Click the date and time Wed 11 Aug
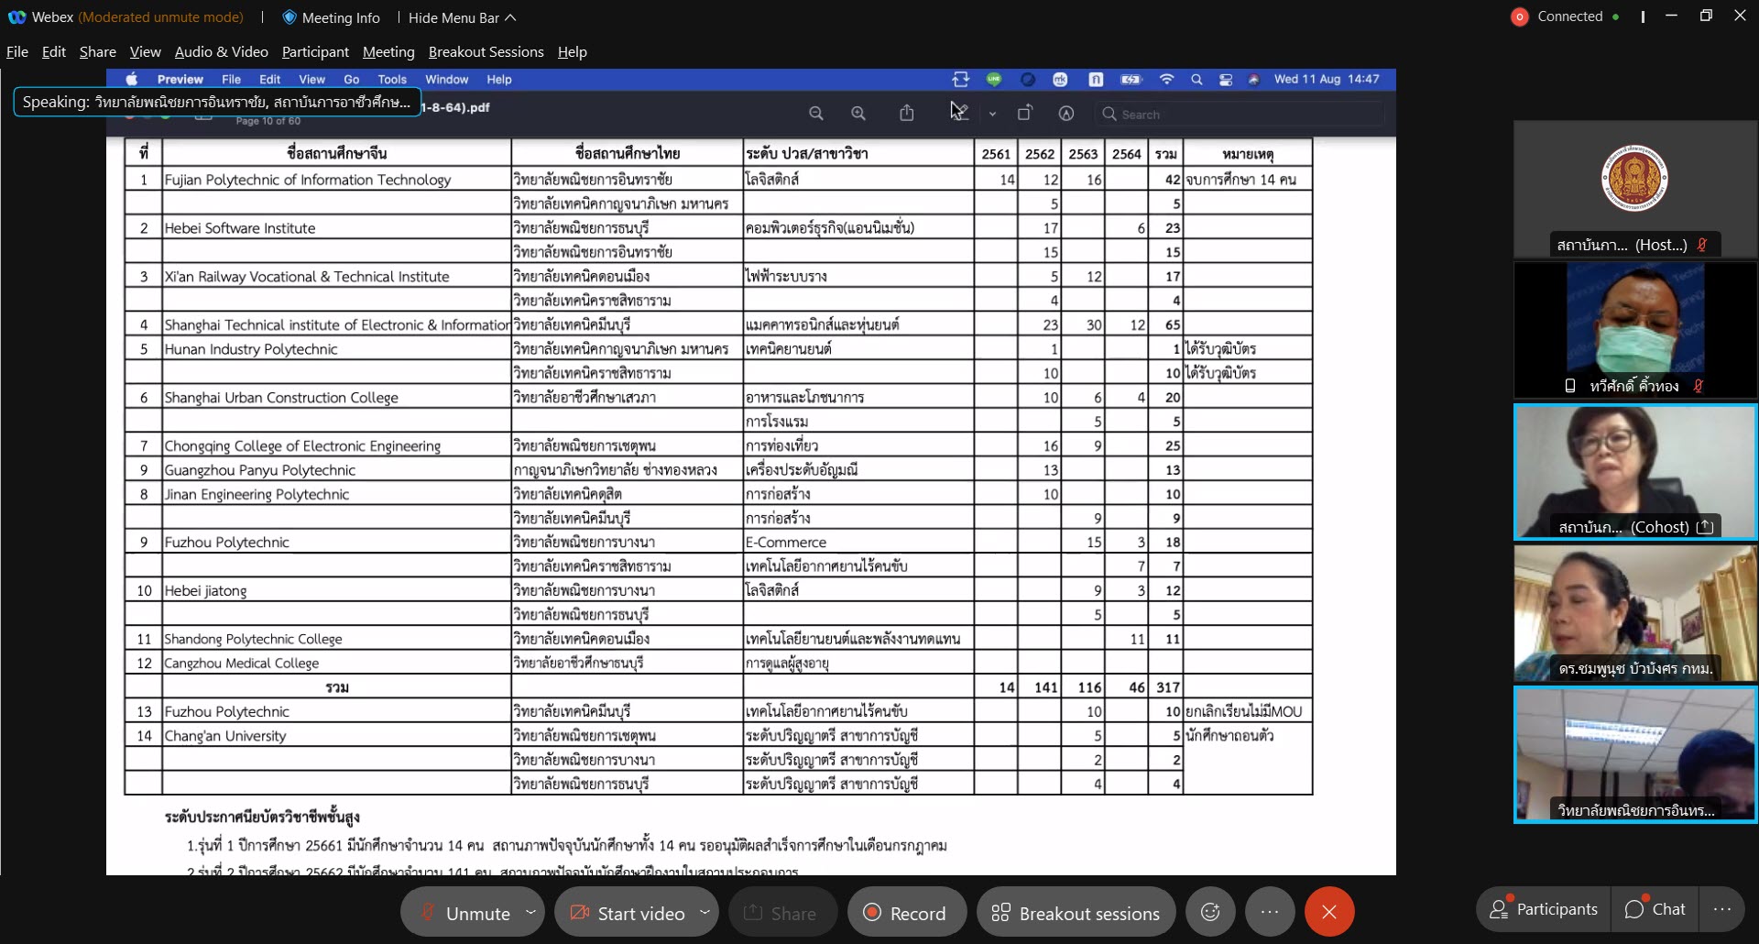The height and width of the screenshot is (944, 1759). point(1326,80)
